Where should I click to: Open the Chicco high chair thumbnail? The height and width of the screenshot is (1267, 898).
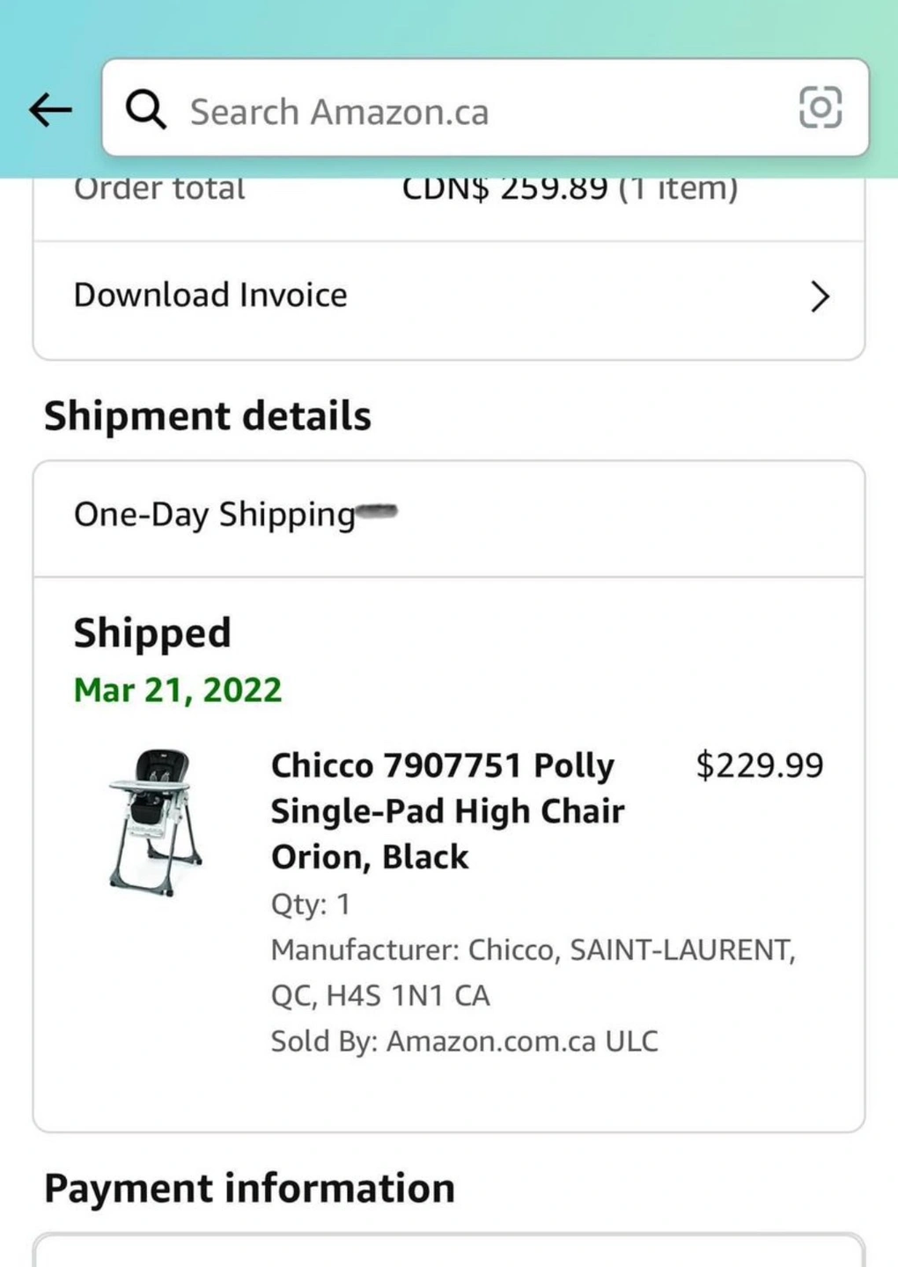coord(155,822)
